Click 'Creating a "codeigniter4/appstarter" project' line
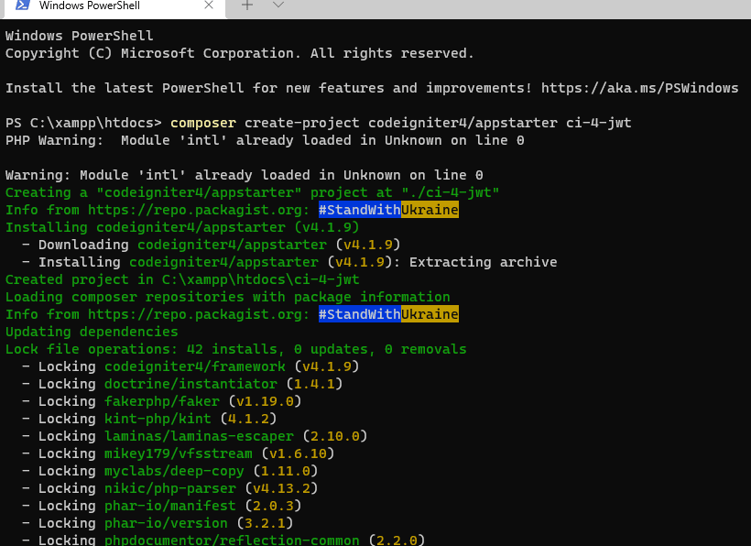The height and width of the screenshot is (546, 751). coord(253,192)
